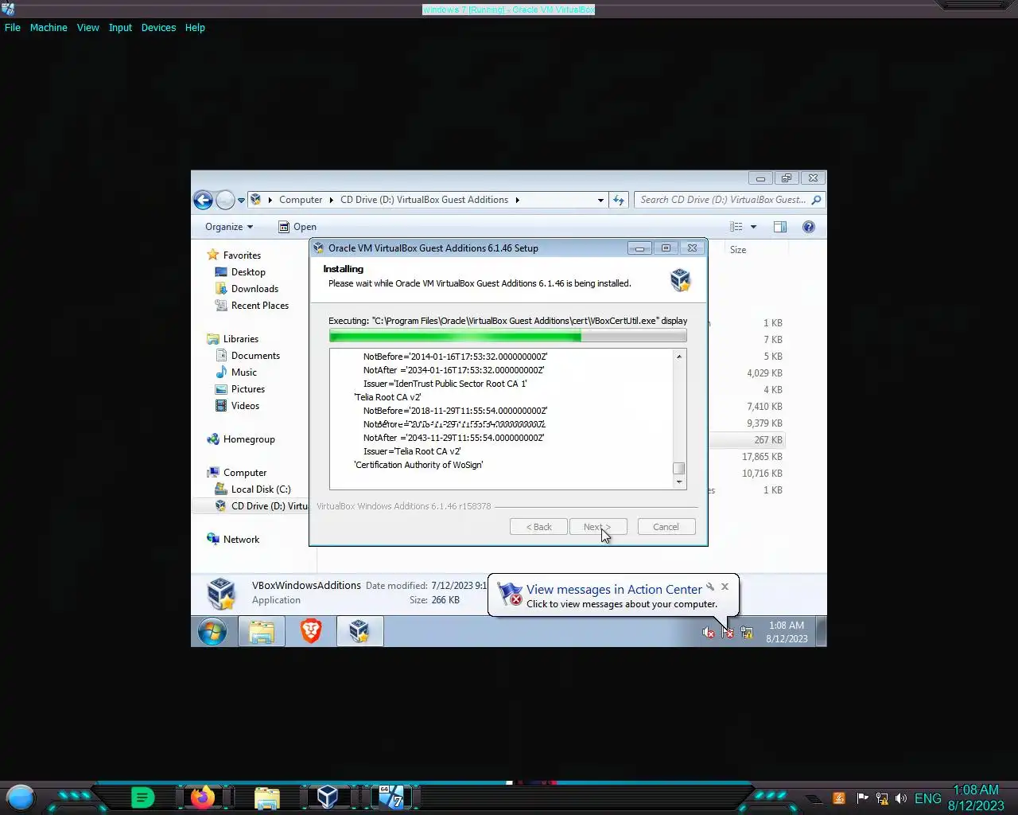1018x815 pixels.
Task: Open the Input menu
Action: tap(120, 27)
